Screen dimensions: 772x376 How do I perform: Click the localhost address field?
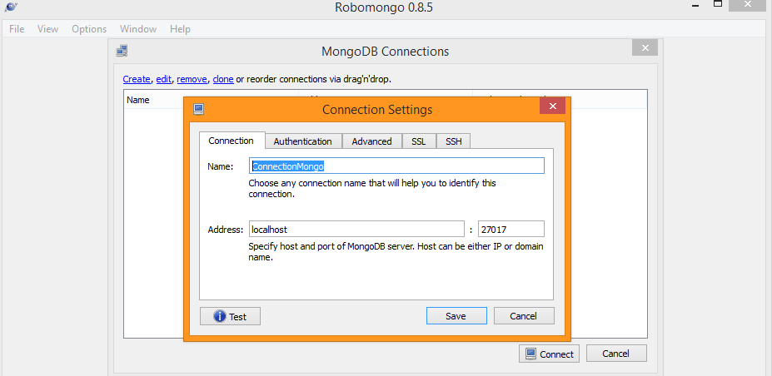356,229
